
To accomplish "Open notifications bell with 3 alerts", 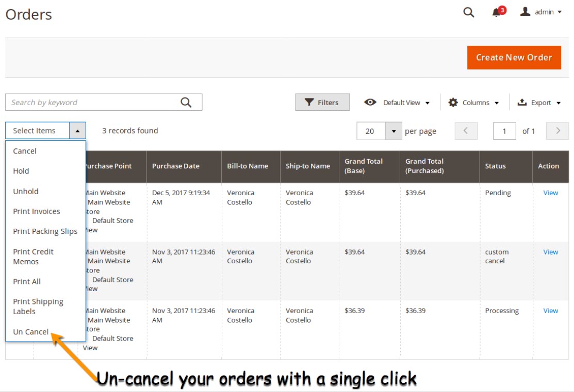I will click(x=497, y=12).
